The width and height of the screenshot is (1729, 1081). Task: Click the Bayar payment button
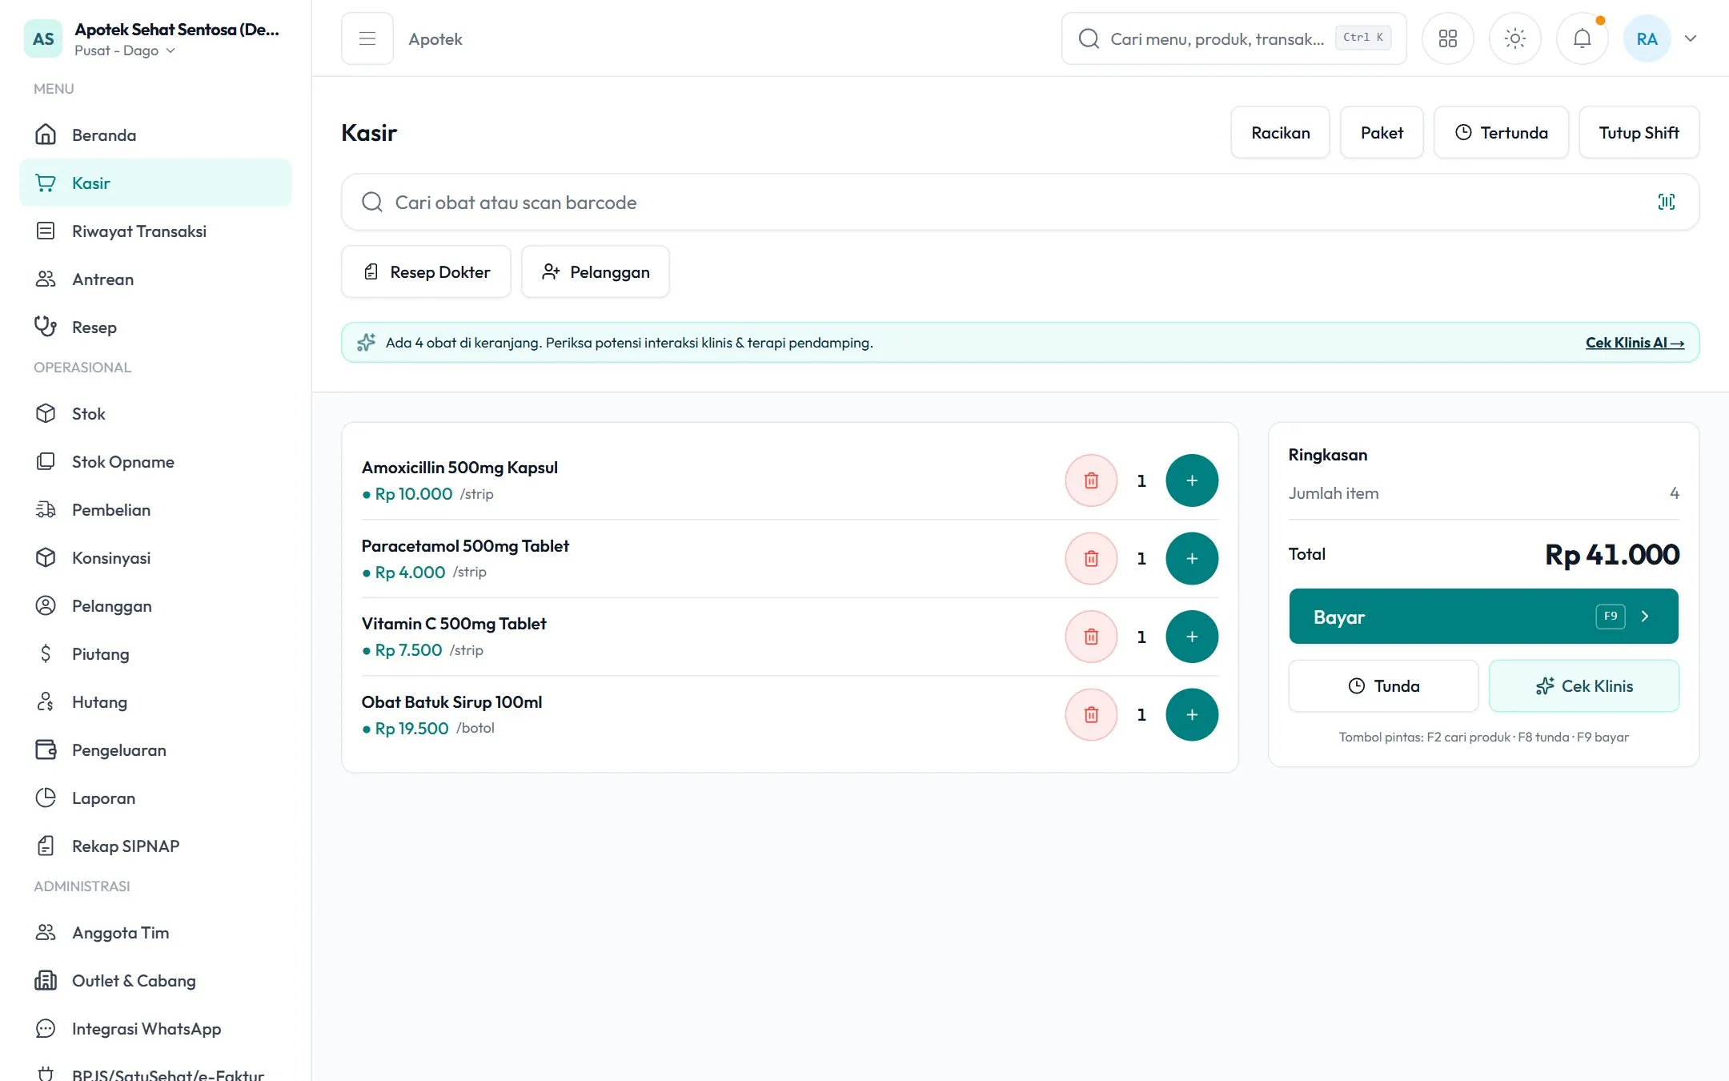pyautogui.click(x=1483, y=616)
